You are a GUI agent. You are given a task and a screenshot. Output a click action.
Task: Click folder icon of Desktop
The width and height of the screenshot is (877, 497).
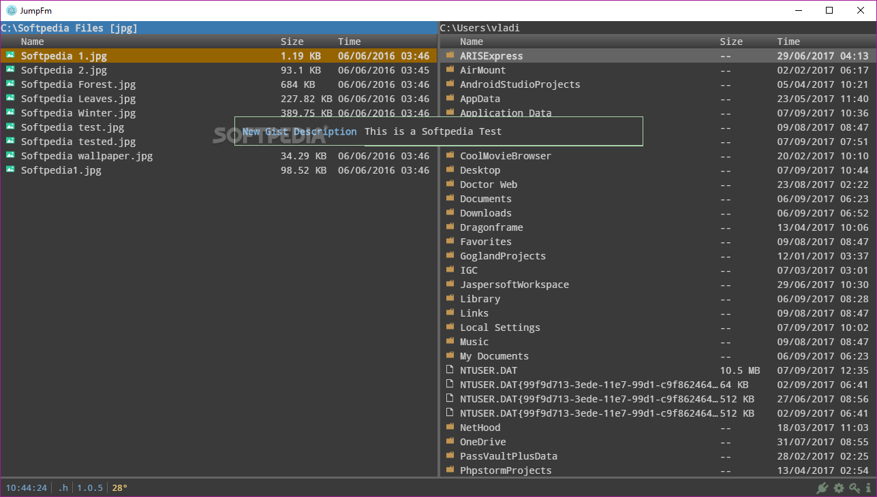[x=450, y=170]
